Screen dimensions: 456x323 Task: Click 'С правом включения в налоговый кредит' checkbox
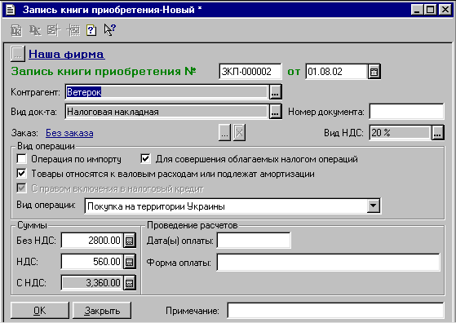click(21, 188)
